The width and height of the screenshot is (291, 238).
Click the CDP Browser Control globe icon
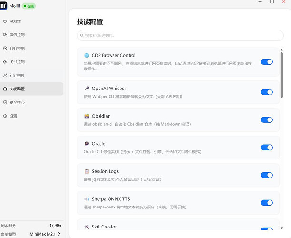tap(87, 55)
